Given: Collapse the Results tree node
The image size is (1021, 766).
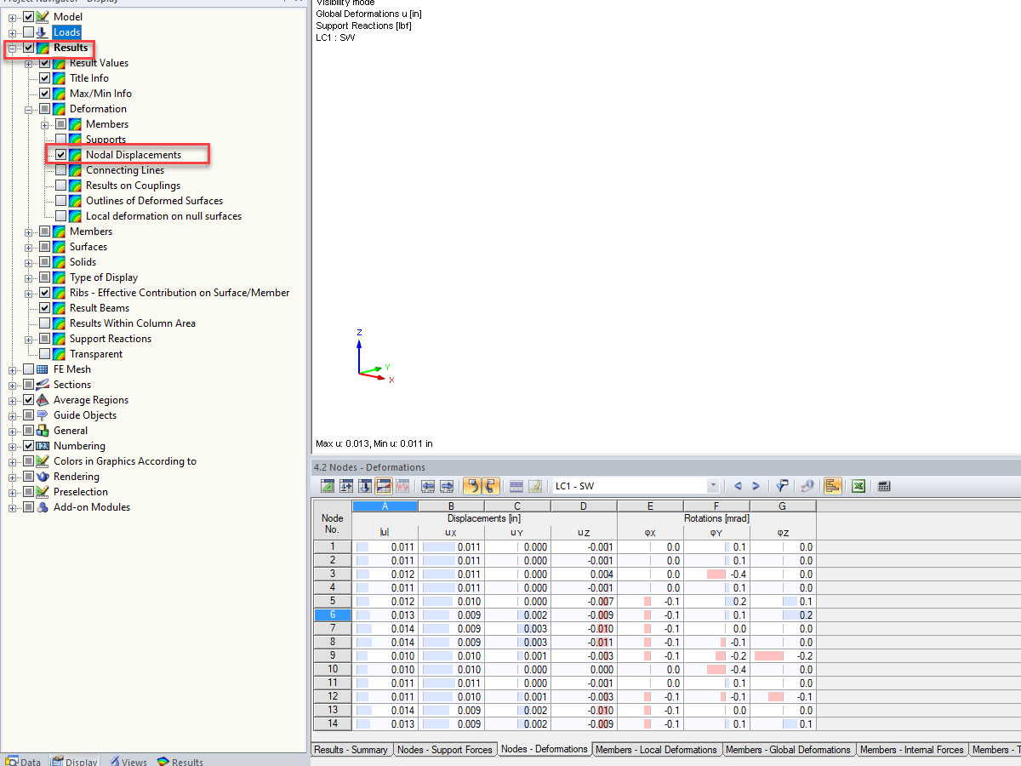Looking at the screenshot, I should click(x=13, y=48).
